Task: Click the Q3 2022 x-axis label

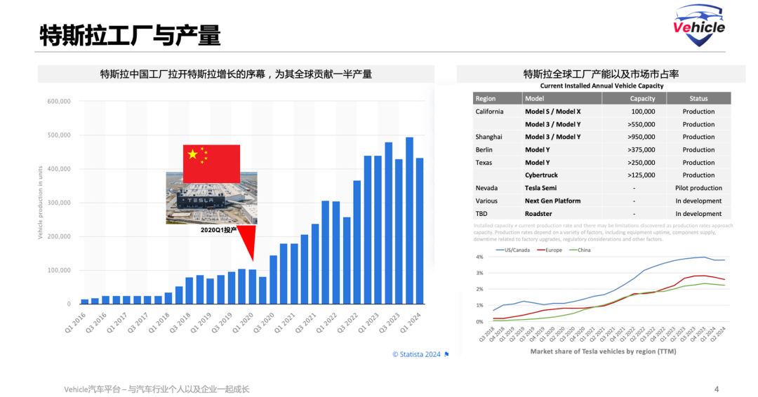Action: pyautogui.click(x=347, y=323)
